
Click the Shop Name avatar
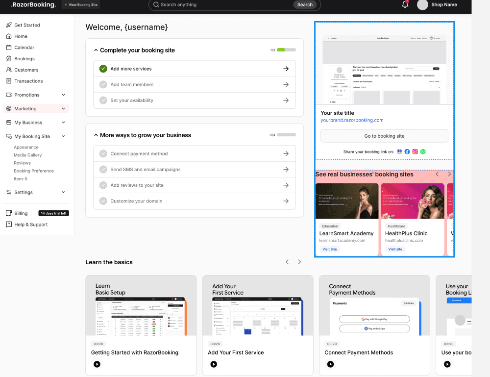tap(422, 5)
